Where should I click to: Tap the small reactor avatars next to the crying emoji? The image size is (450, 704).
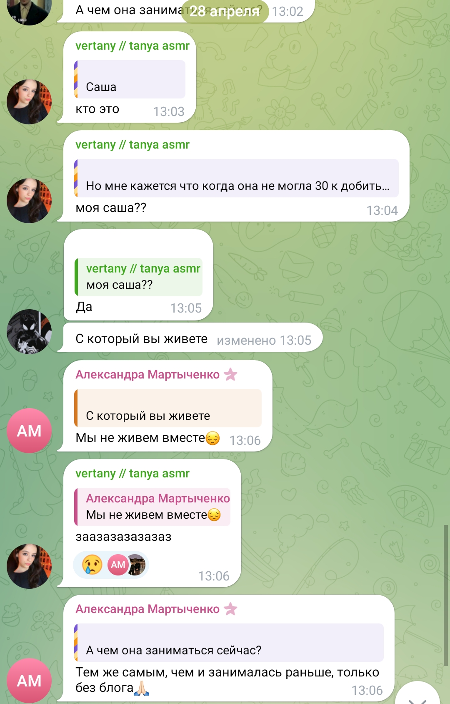point(126,565)
